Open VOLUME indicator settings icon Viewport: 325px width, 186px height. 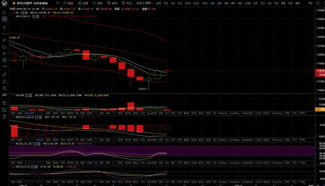click(x=27, y=95)
